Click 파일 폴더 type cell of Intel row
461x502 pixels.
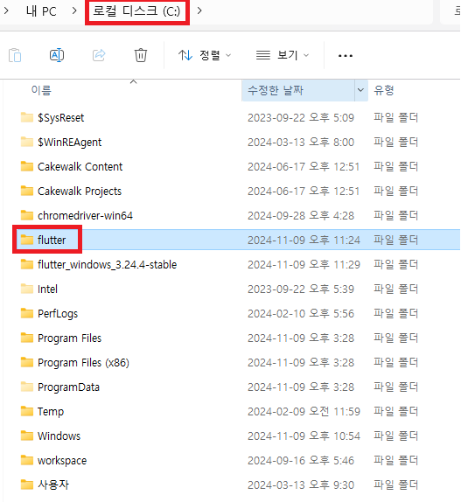tap(396, 289)
